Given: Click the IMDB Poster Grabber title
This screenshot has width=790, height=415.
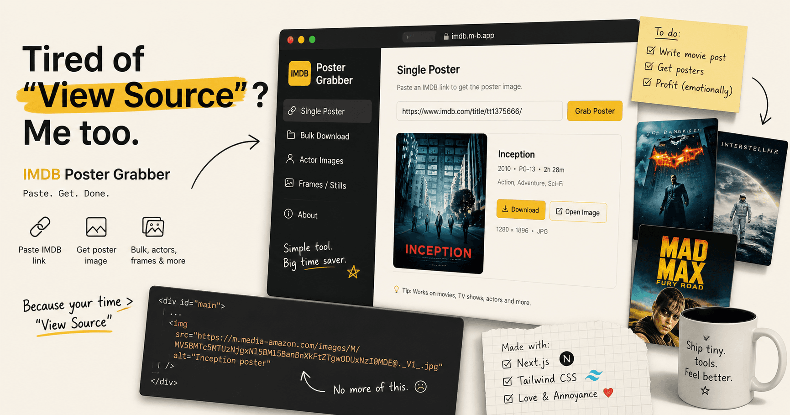Looking at the screenshot, I should click(x=96, y=174).
